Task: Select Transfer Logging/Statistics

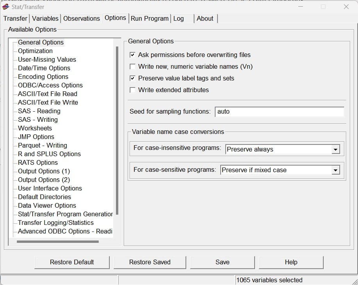Action: [56, 223]
